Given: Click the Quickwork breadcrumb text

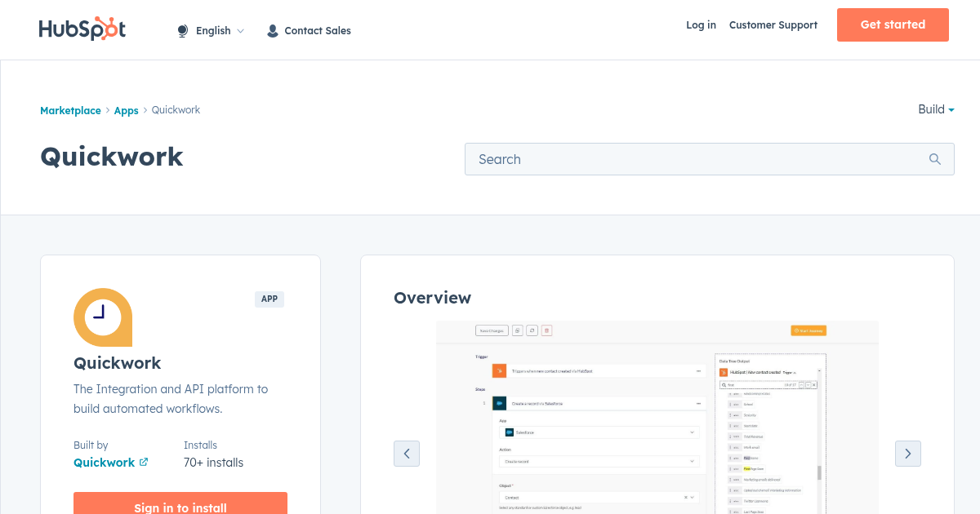Looking at the screenshot, I should coord(176,110).
